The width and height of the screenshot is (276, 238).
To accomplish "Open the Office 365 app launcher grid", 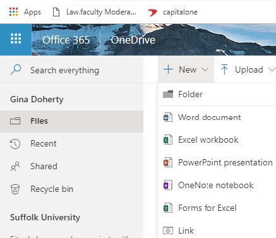I will 16,39.
